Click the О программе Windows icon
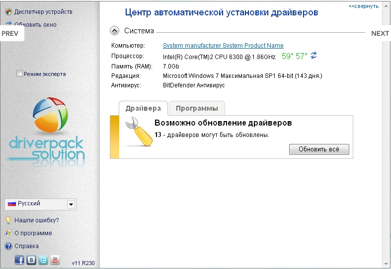391x269 pixels. coord(8,233)
